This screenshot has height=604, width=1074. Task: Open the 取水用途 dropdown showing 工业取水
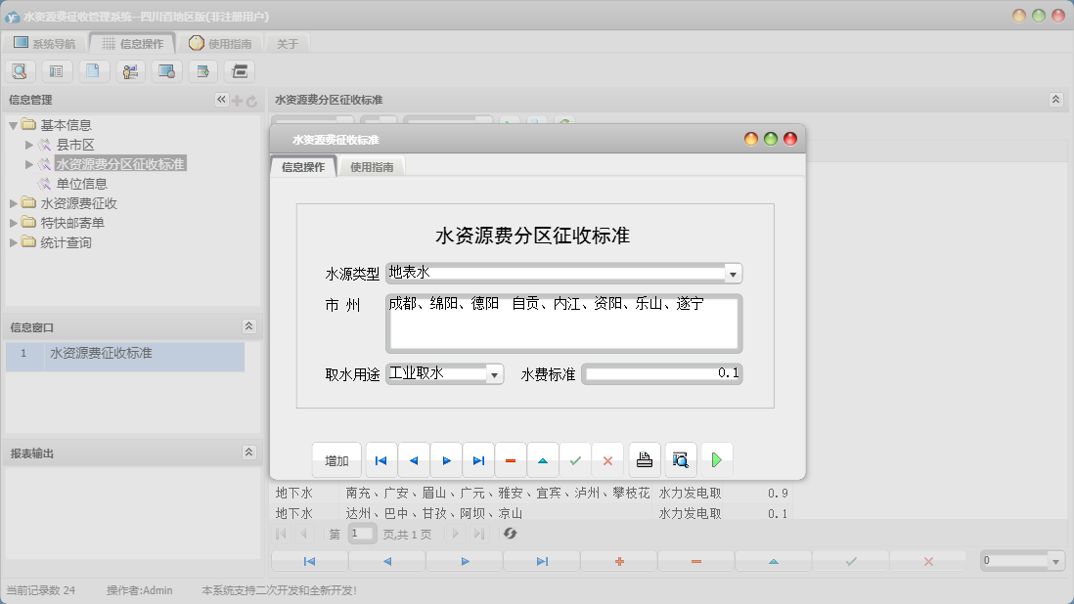(494, 374)
